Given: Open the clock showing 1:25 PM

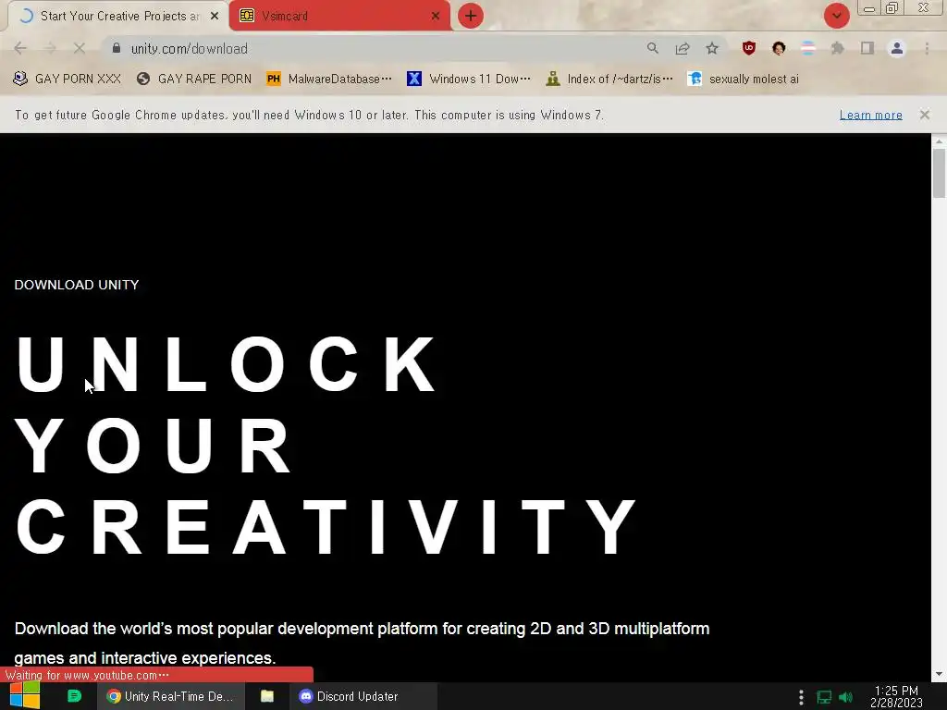Looking at the screenshot, I should (x=896, y=696).
